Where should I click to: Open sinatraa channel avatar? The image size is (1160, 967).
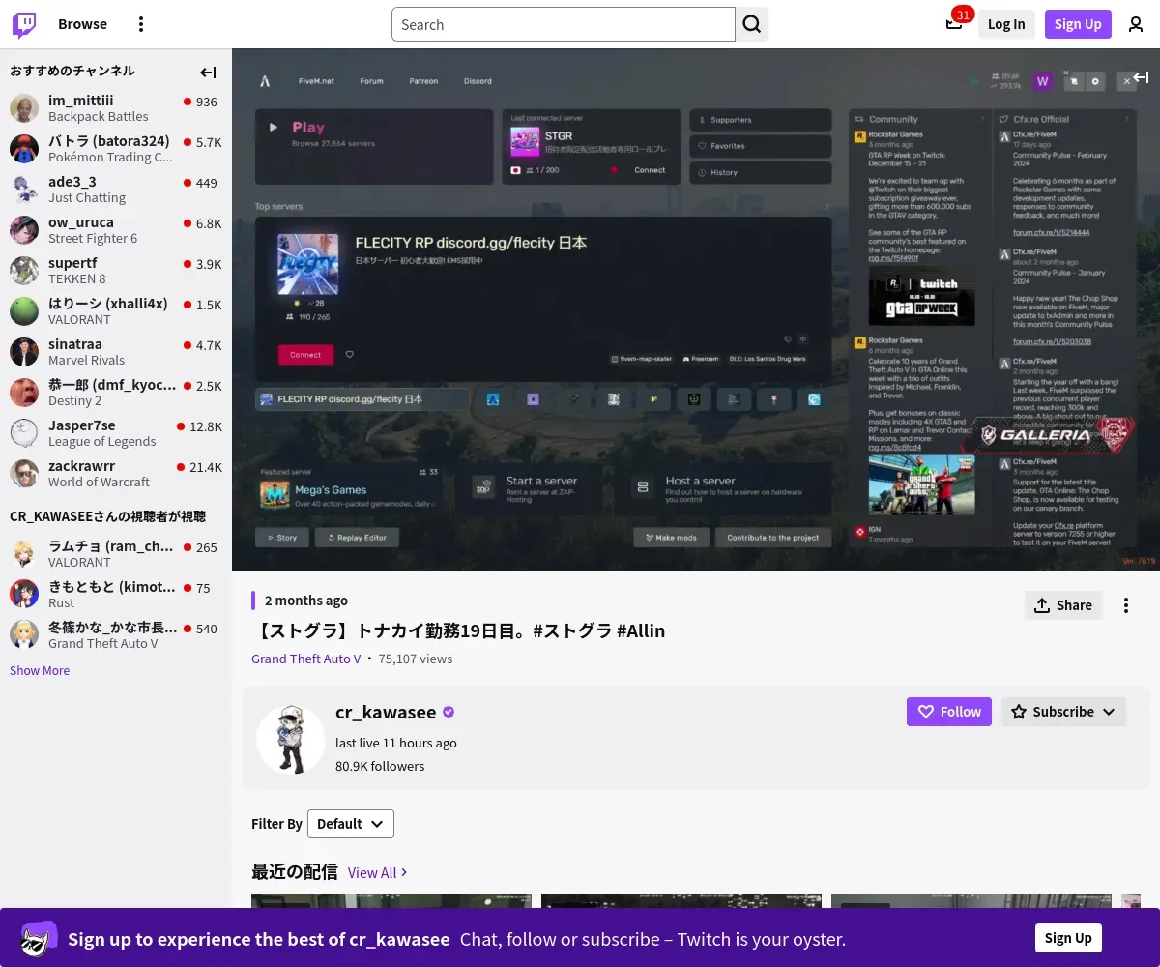pyautogui.click(x=24, y=352)
